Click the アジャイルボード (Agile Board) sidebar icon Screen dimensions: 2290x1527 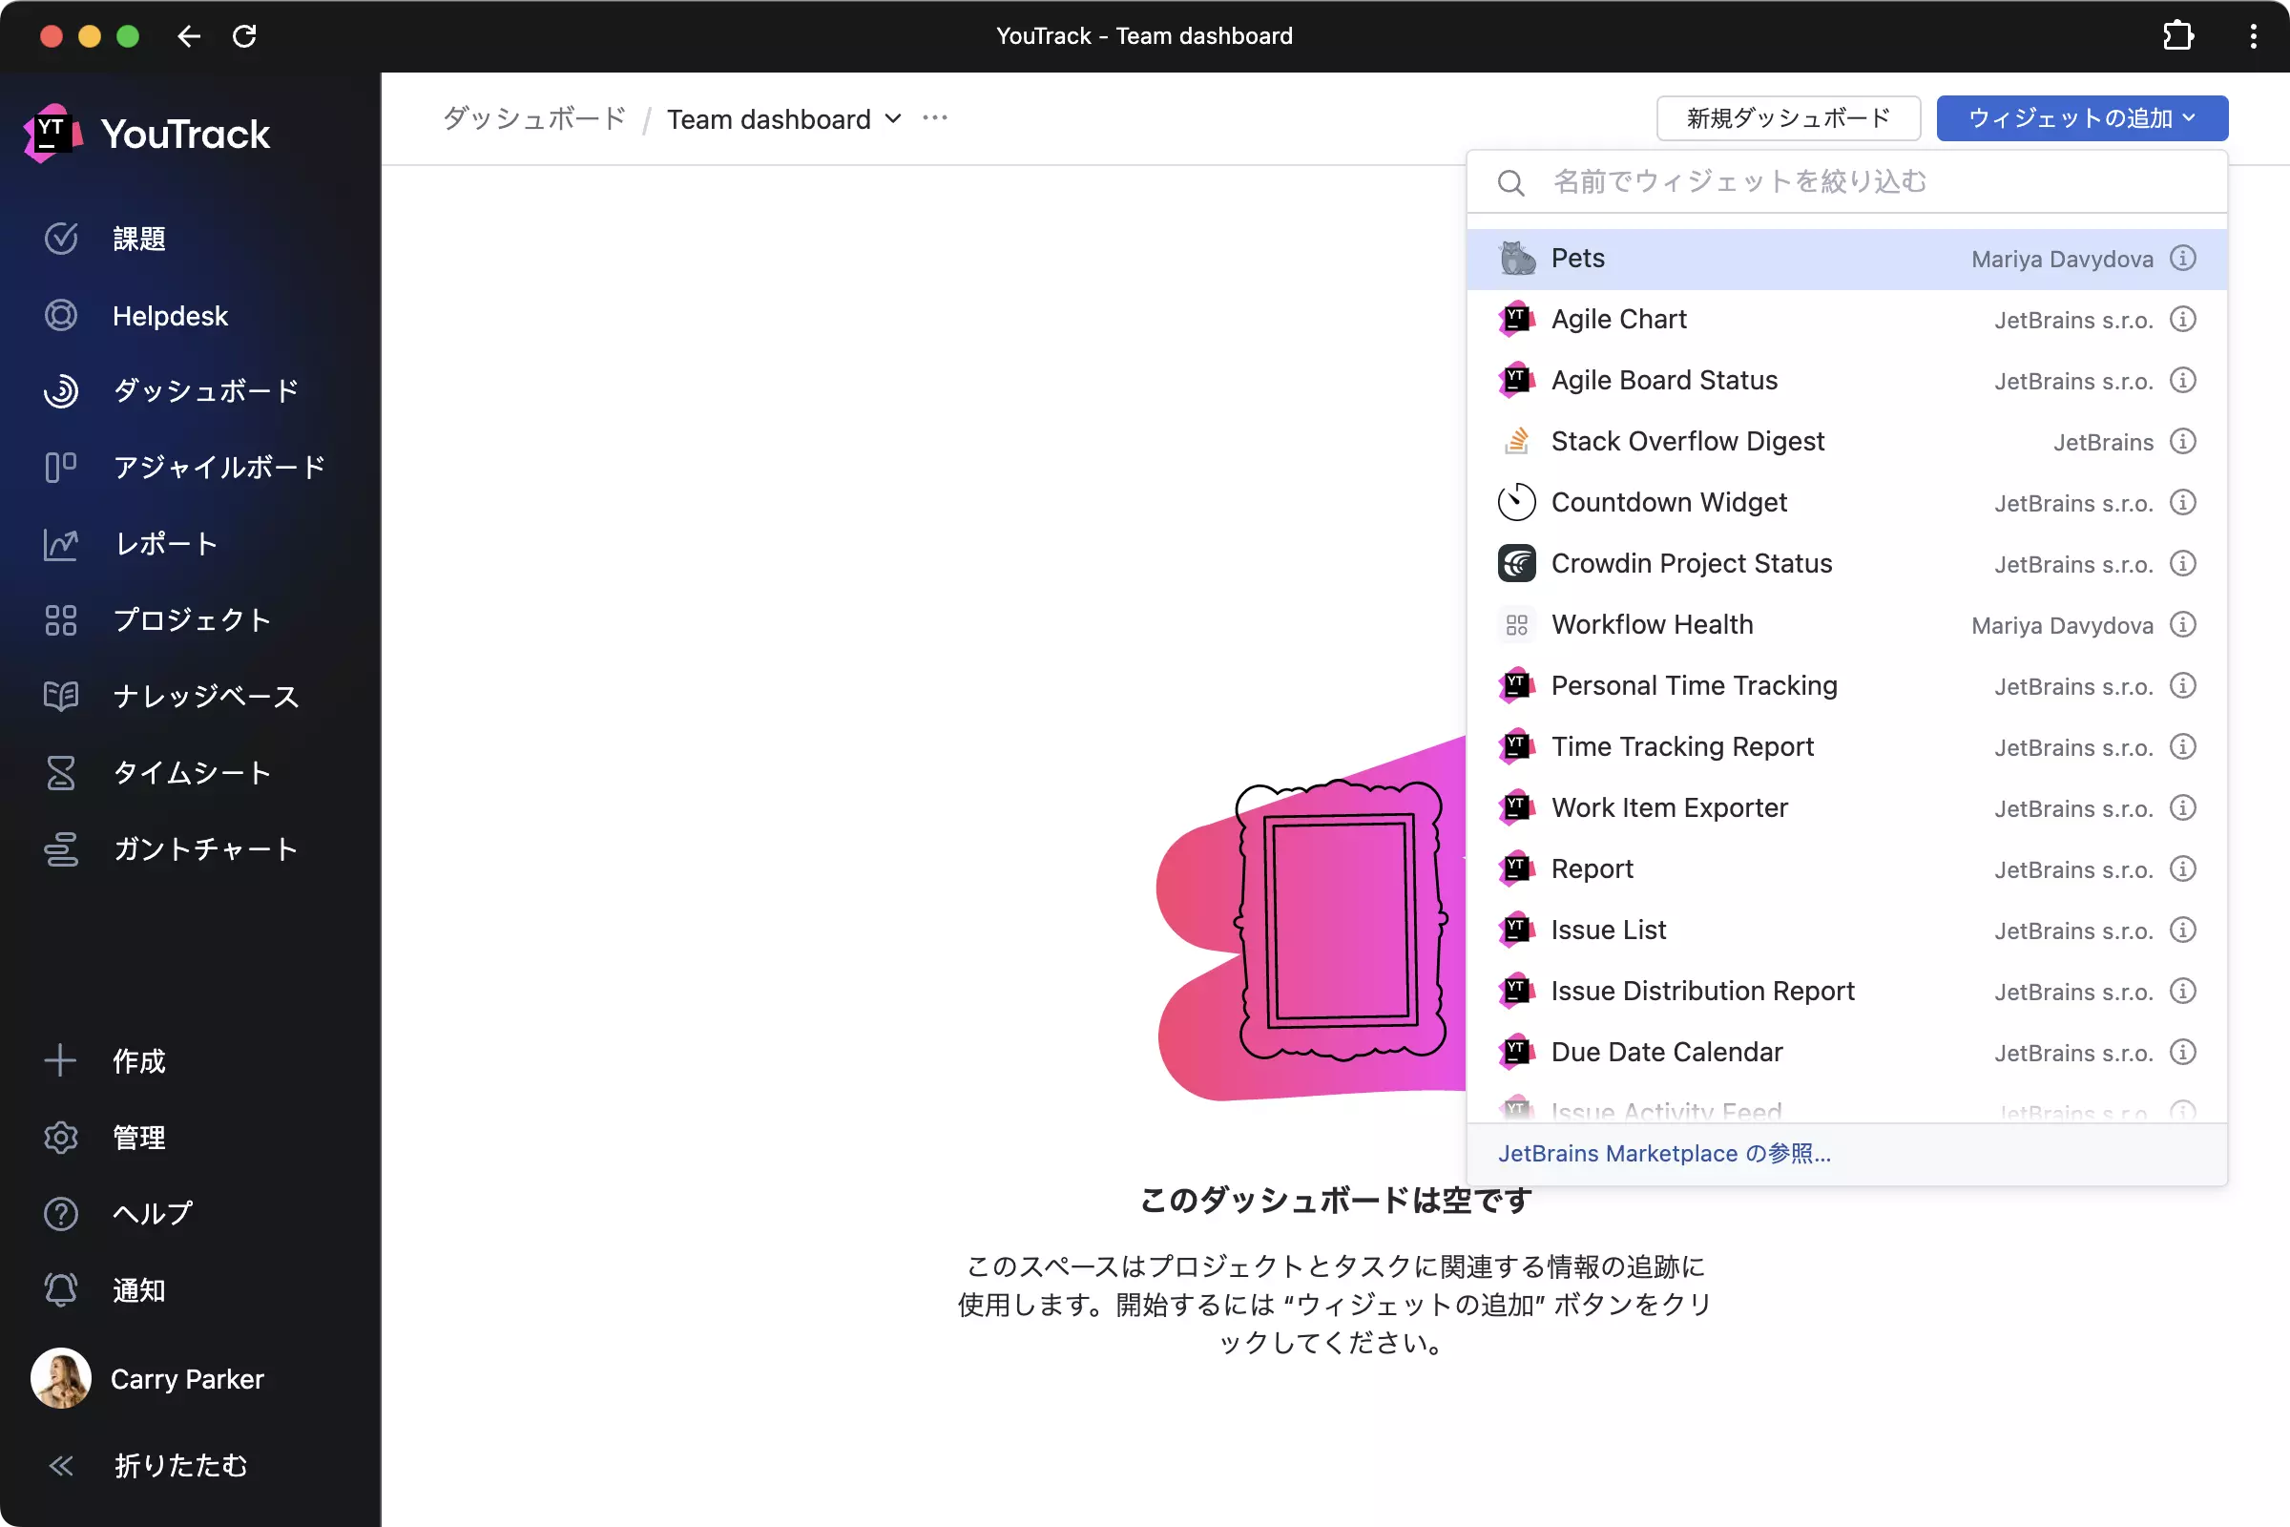(x=61, y=466)
